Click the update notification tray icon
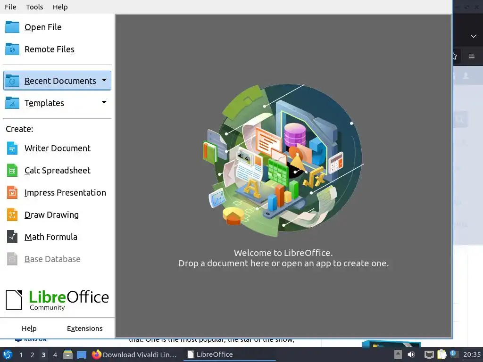Image resolution: width=483 pixels, height=362 pixels. point(453,354)
